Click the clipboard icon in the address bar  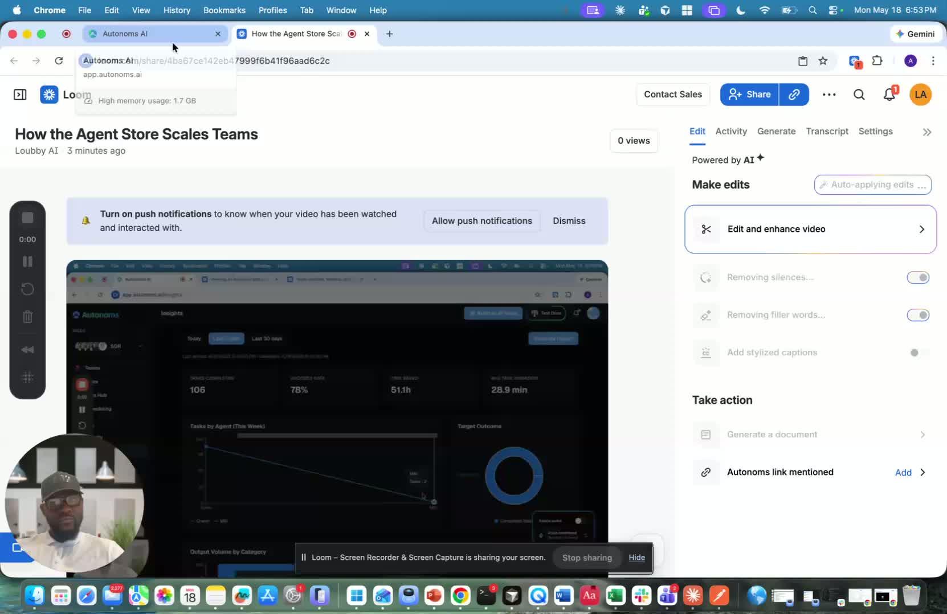(x=803, y=61)
